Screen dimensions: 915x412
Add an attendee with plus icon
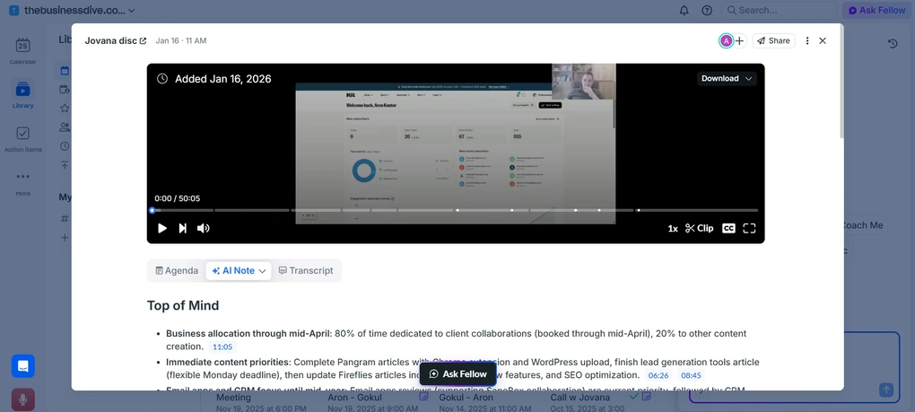[x=739, y=40]
